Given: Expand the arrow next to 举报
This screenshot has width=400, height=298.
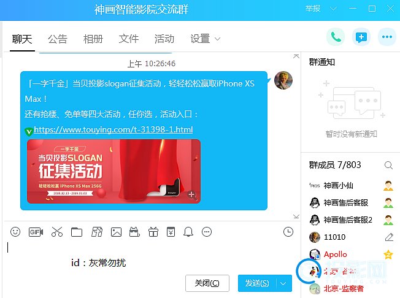Looking at the screenshot, I should pos(333,9).
